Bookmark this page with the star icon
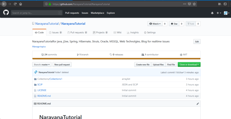The width and height of the screenshot is (231, 119). [194, 4]
